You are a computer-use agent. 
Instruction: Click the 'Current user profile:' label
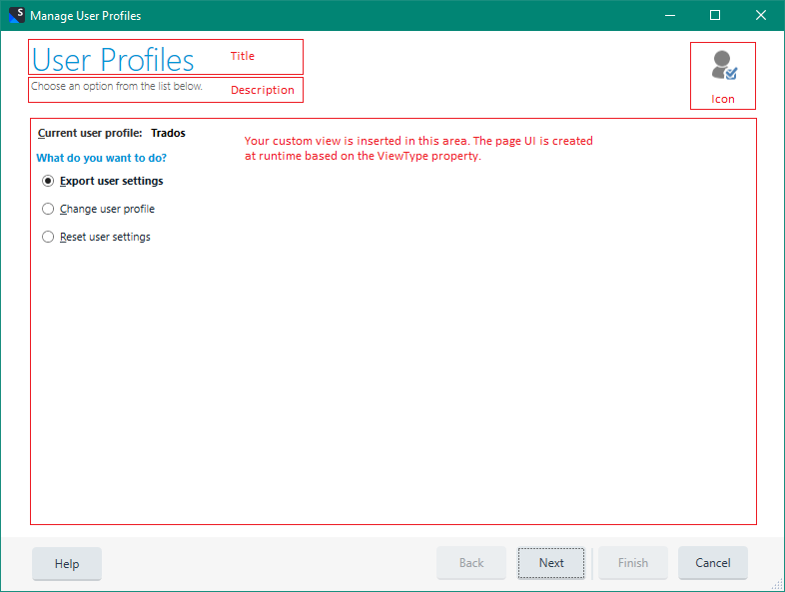point(90,133)
